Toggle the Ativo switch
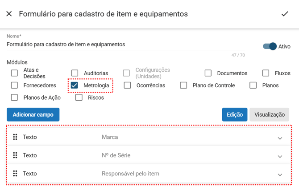Screen dimensions: 299x195 point(270,46)
